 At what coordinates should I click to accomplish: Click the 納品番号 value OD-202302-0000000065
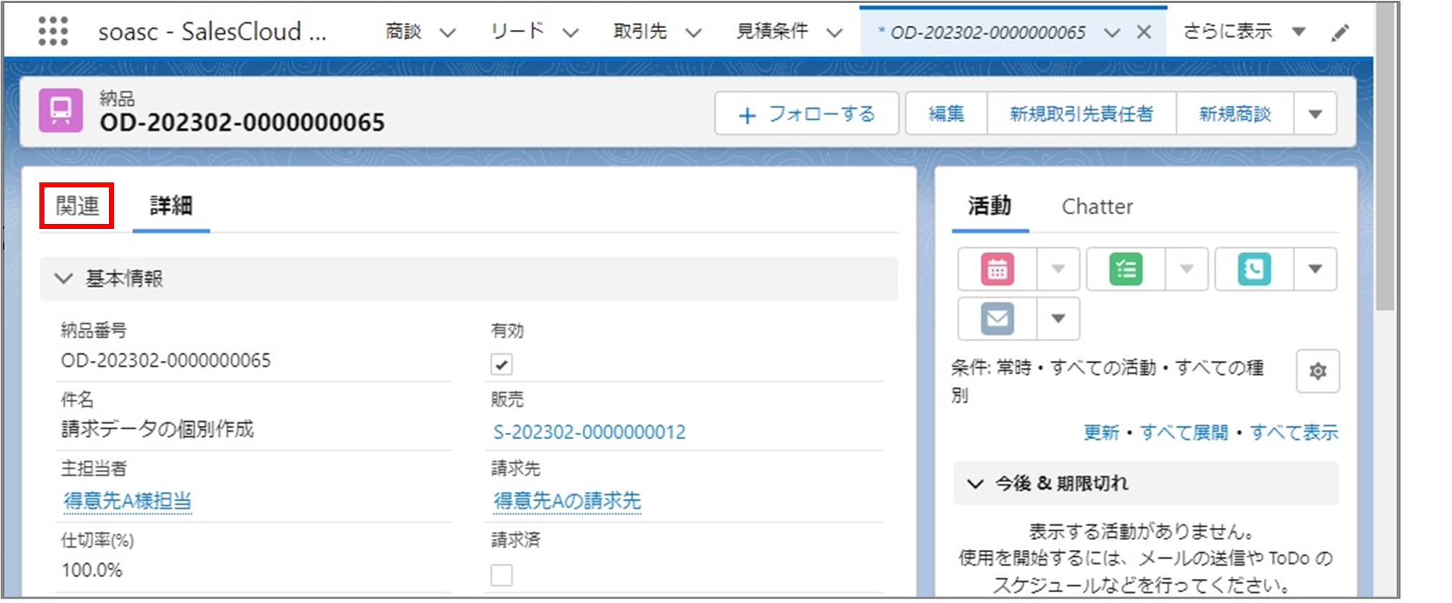pos(166,360)
